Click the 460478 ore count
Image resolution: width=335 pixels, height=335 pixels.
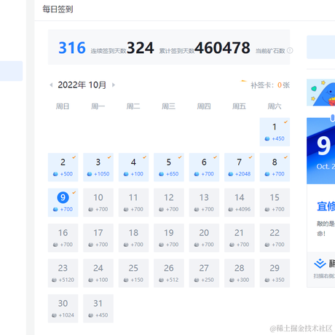(222, 47)
